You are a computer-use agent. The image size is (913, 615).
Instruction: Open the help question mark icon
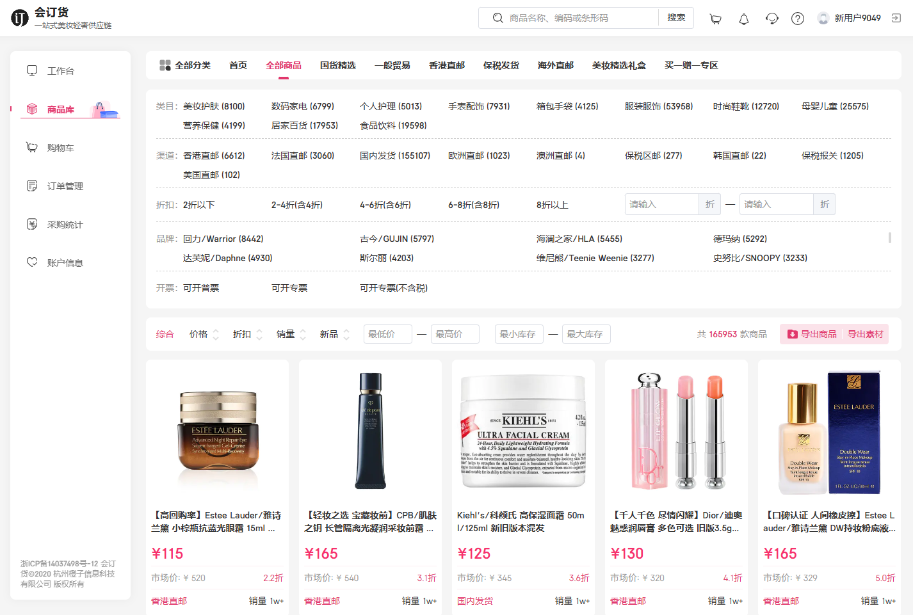pyautogui.click(x=798, y=19)
